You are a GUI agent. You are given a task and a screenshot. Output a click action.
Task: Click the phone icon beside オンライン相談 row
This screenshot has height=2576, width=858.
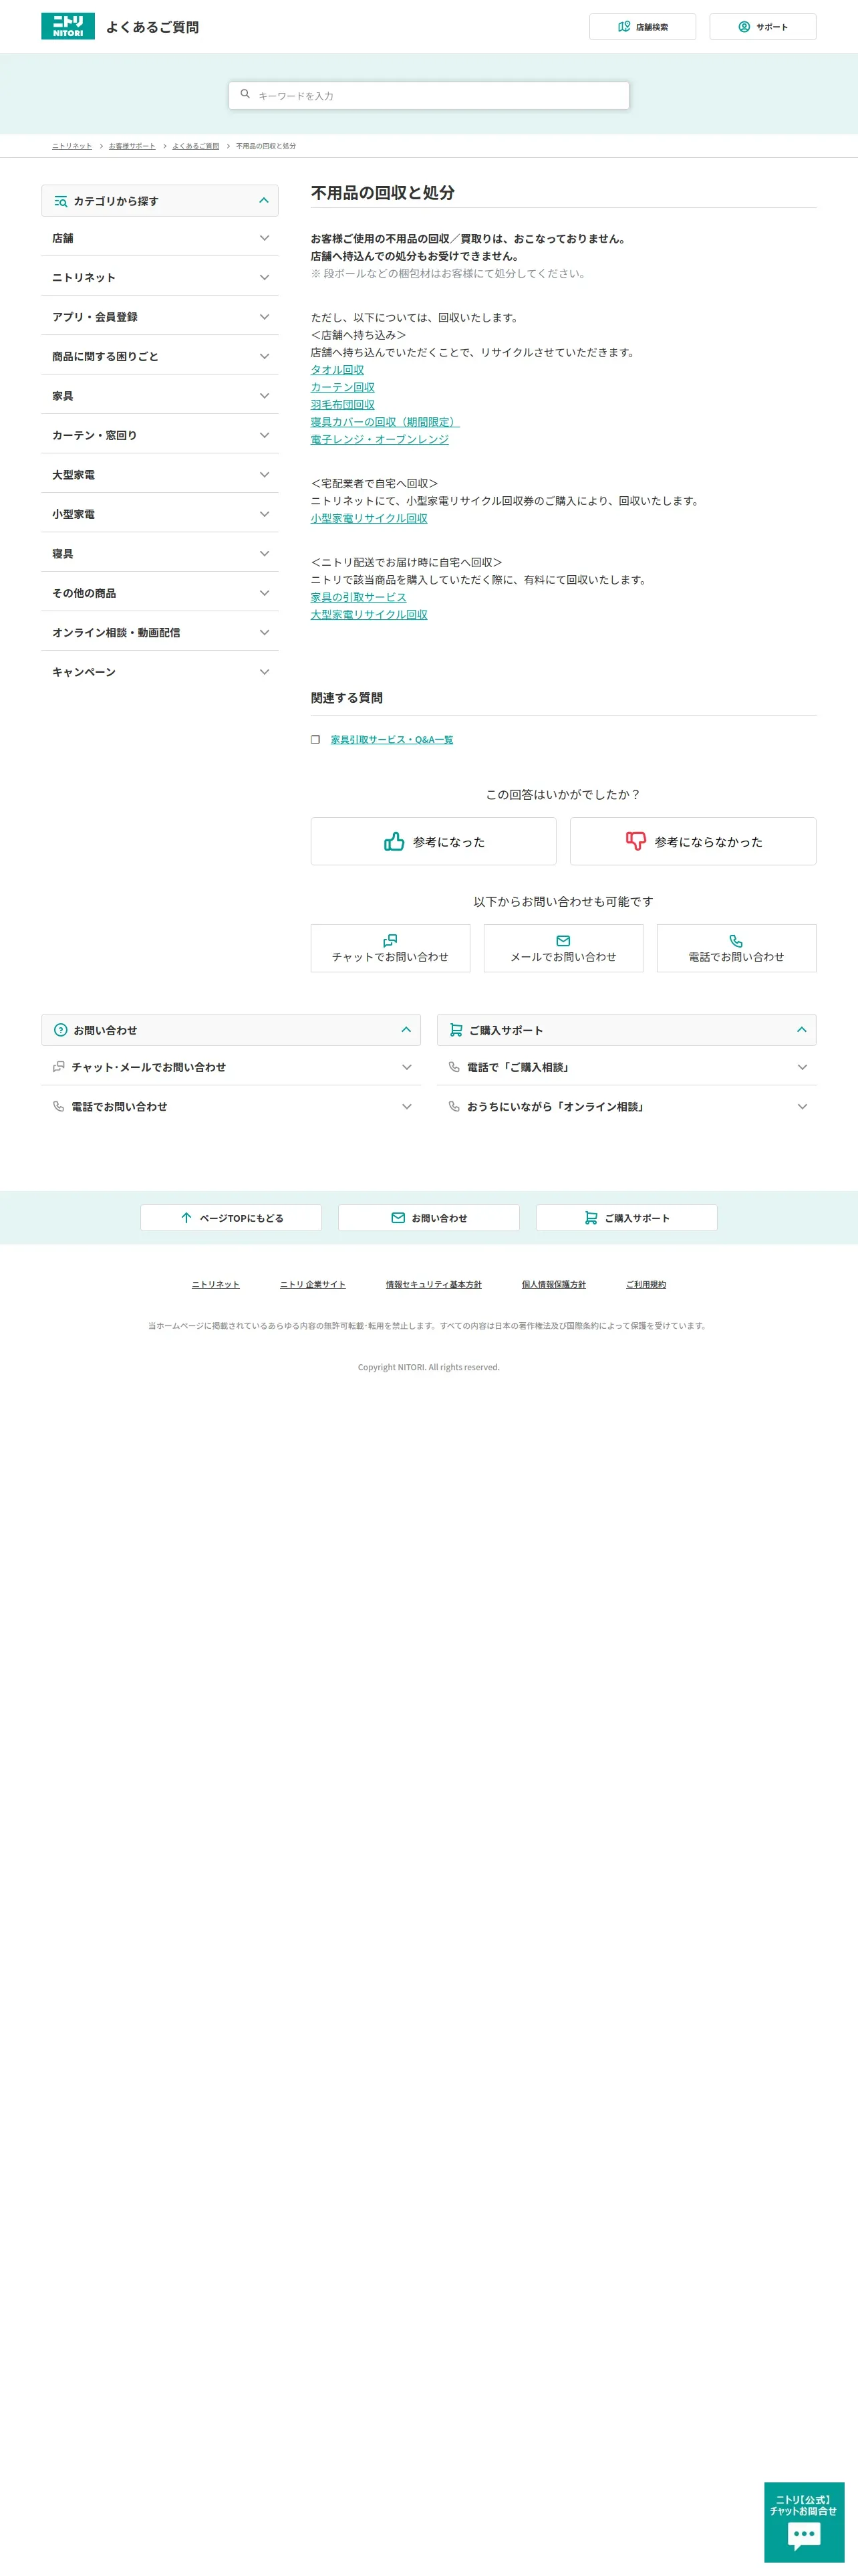tap(454, 1106)
